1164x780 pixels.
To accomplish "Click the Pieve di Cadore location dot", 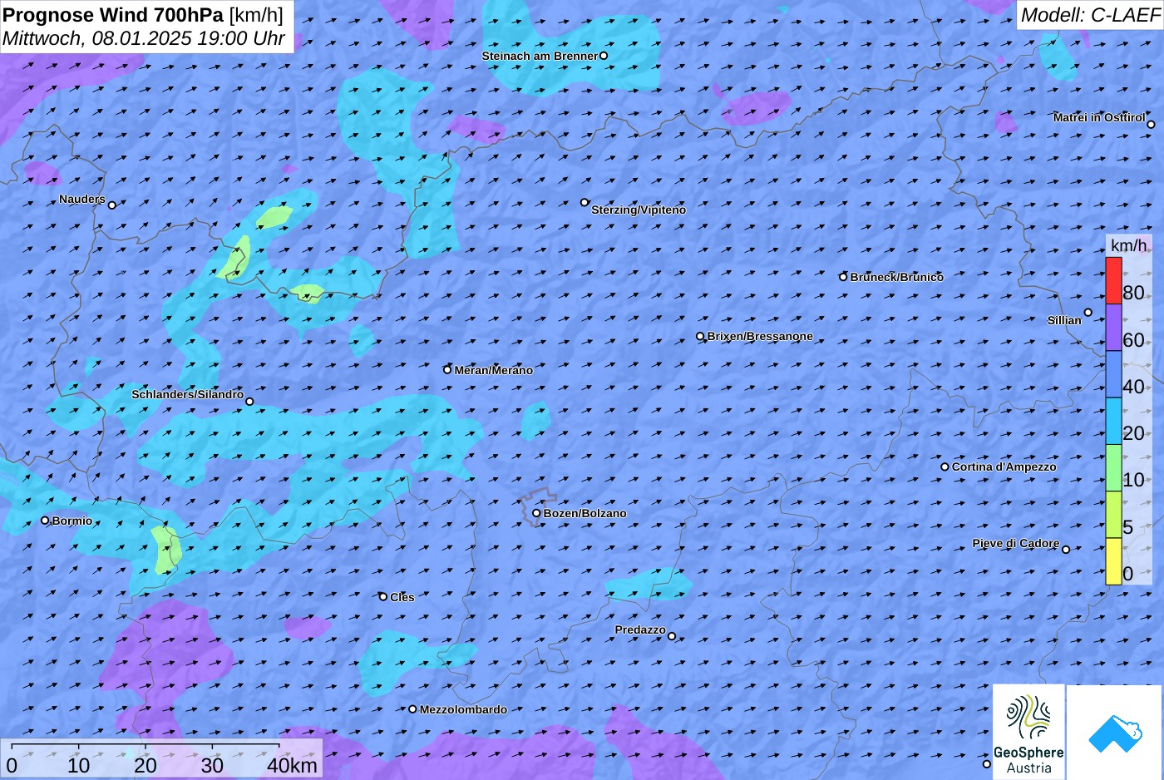I will click(x=1066, y=549).
